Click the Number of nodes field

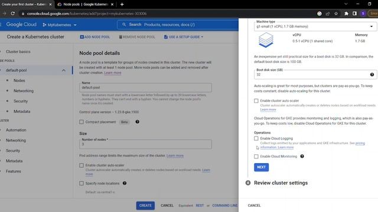point(146,144)
